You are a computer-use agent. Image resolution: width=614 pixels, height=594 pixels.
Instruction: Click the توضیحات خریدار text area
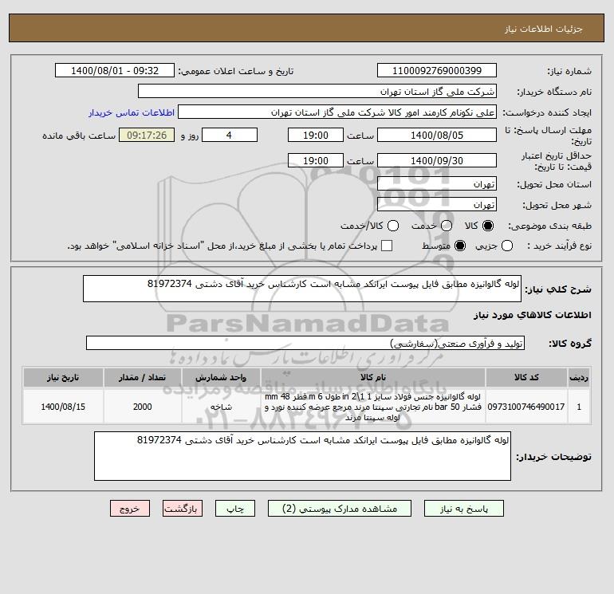click(302, 456)
